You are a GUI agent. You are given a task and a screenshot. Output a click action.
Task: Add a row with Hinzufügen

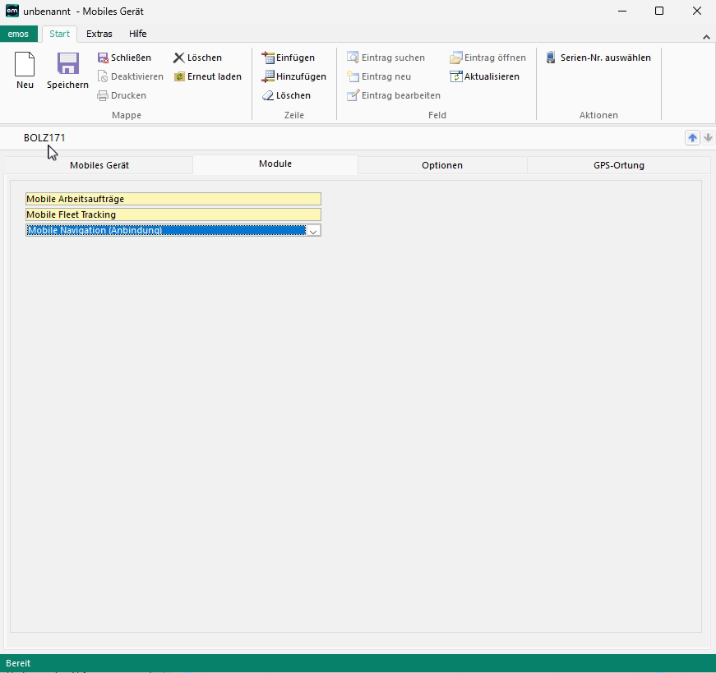(x=293, y=76)
